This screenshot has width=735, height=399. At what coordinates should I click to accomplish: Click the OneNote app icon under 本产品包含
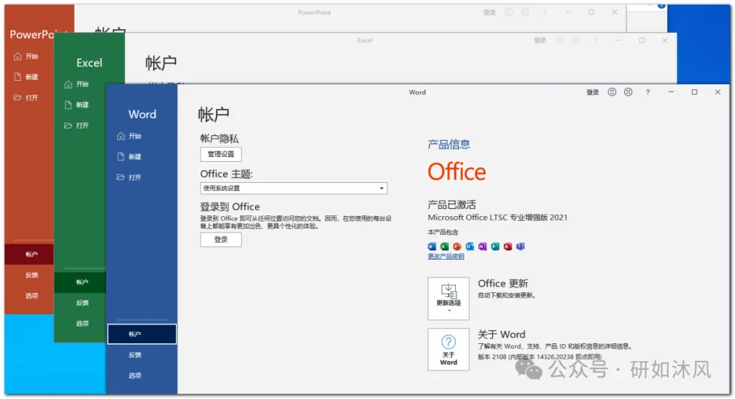click(483, 246)
